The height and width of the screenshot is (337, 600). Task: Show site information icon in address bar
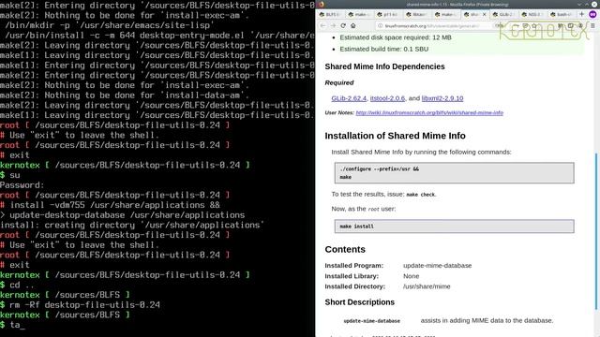(380, 25)
